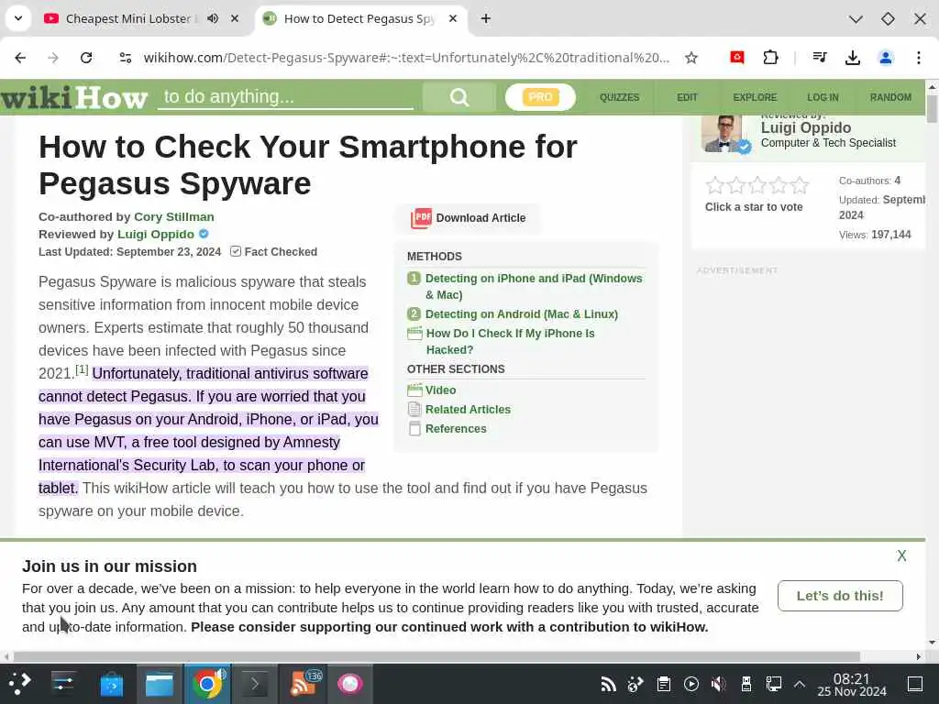Jump to Related Articles section
The height and width of the screenshot is (704, 939).
tap(468, 409)
